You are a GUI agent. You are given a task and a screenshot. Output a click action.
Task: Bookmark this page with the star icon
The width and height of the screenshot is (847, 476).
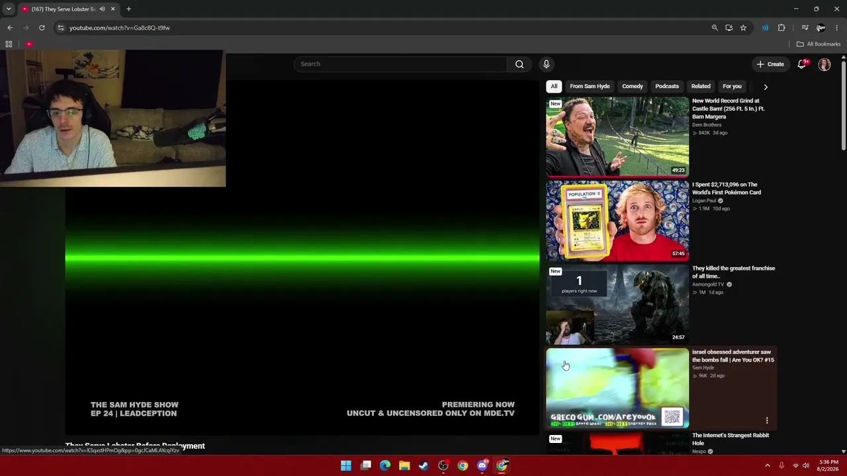click(x=743, y=28)
